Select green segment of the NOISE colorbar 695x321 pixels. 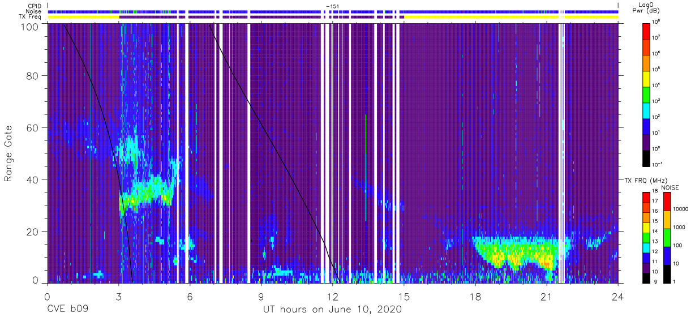(x=667, y=237)
